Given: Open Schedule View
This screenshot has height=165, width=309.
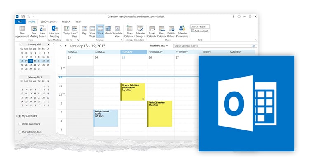Looking at the screenshot, I should tap(117, 31).
